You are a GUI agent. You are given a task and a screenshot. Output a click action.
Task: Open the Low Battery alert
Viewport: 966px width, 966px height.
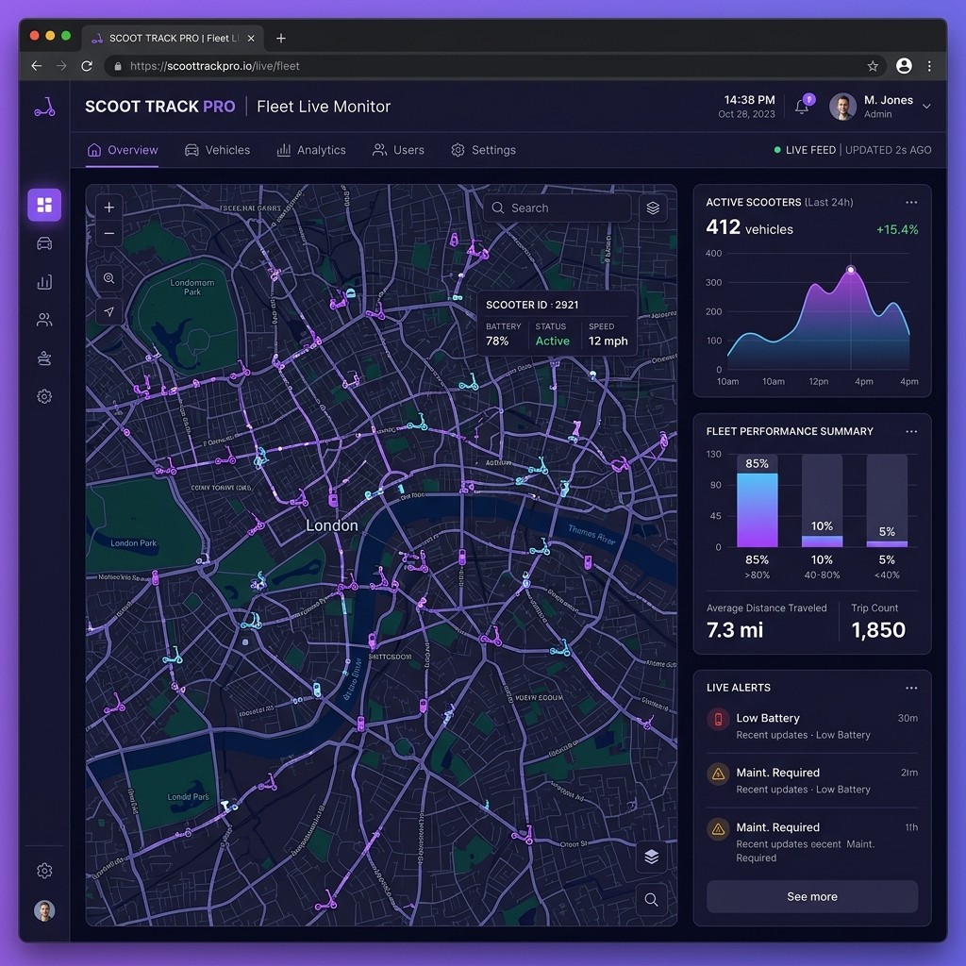[812, 725]
